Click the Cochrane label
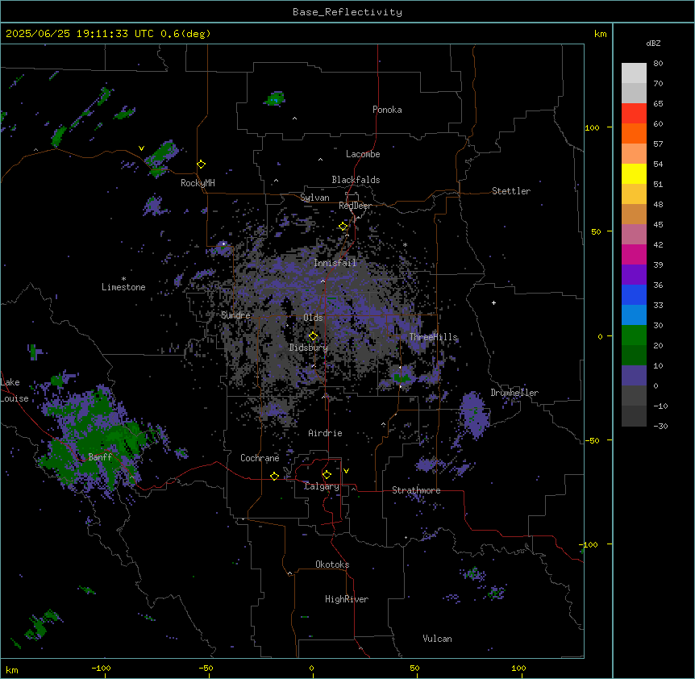Viewport: 695px width, 679px height. coord(260,458)
